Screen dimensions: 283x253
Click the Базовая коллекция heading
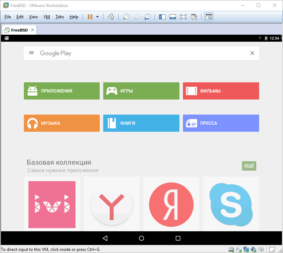click(x=59, y=162)
